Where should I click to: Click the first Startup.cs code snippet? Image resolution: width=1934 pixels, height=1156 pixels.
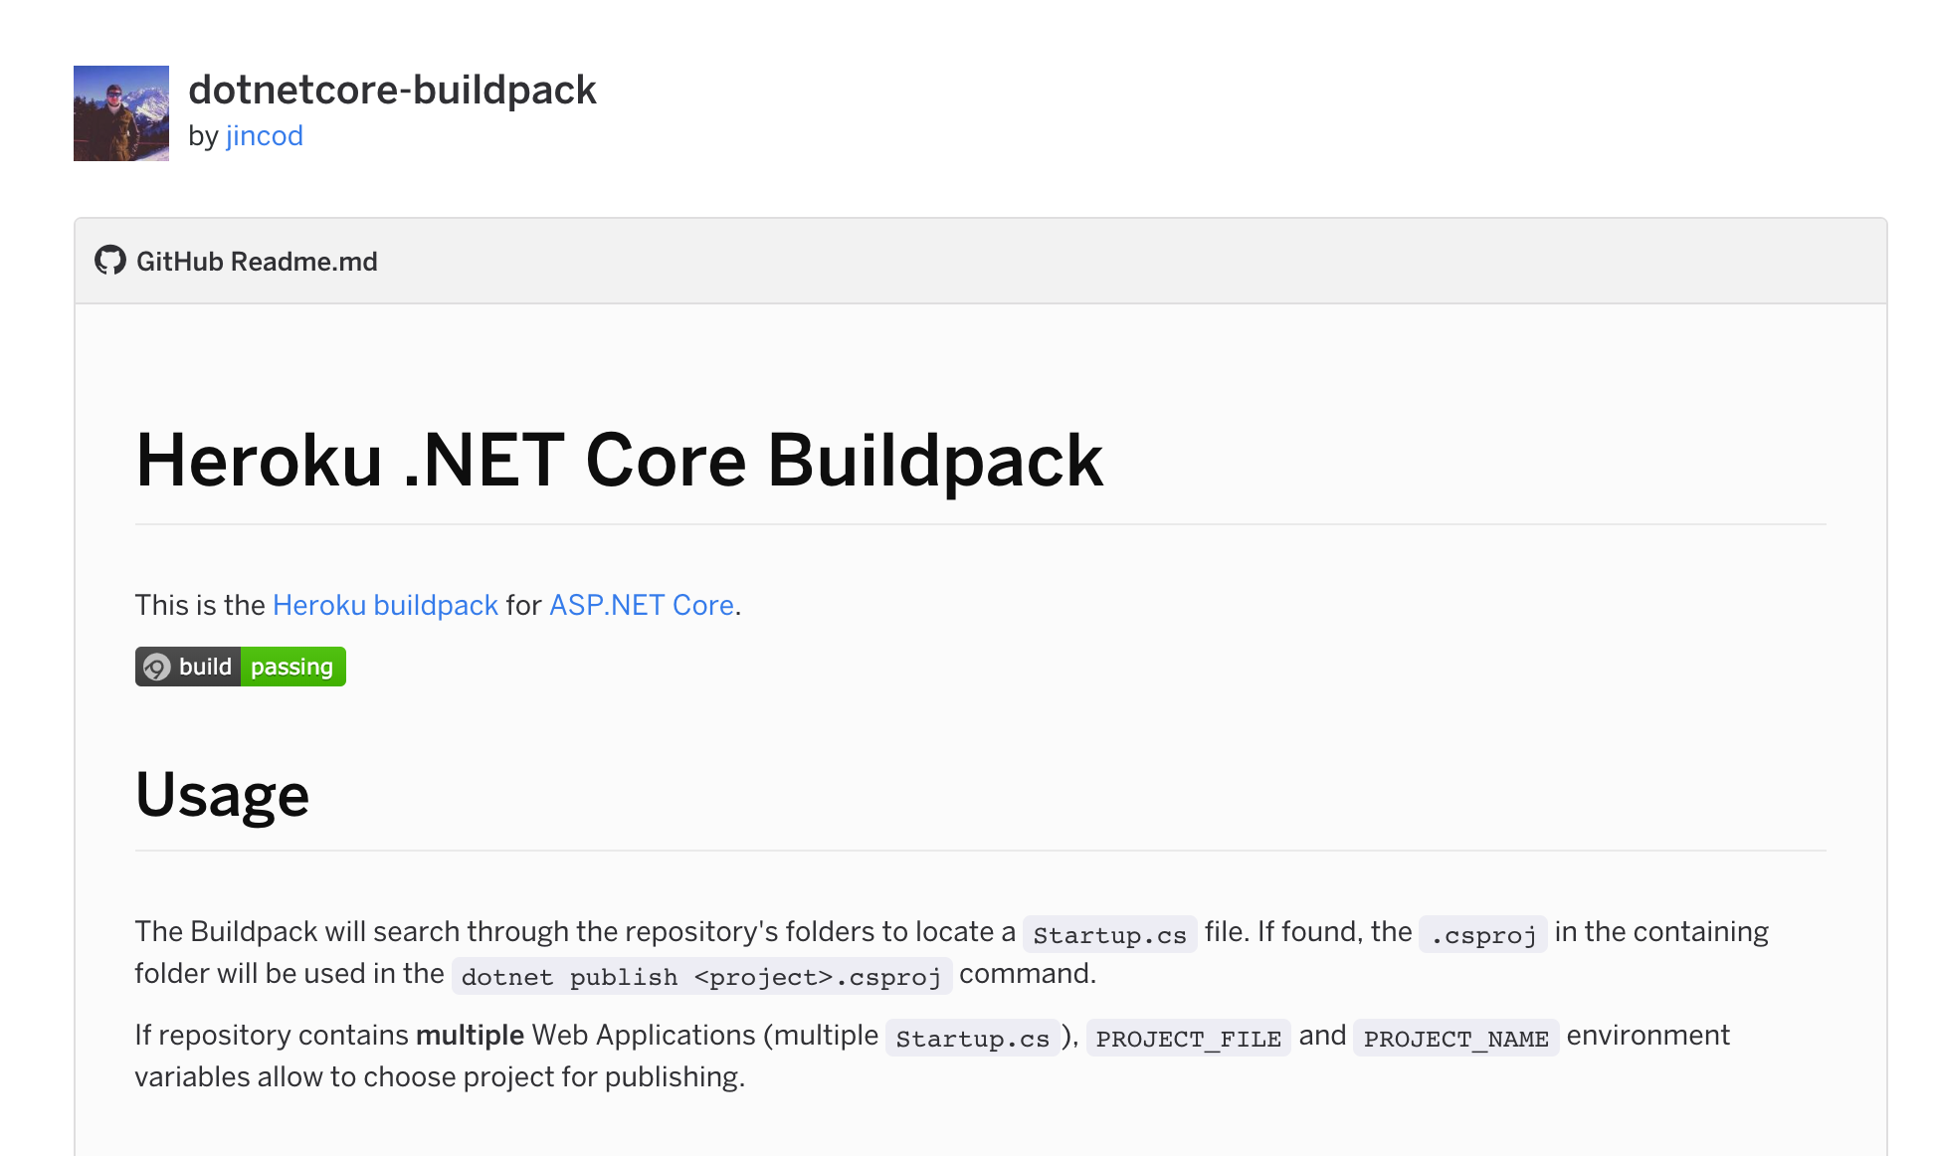[x=1109, y=934]
